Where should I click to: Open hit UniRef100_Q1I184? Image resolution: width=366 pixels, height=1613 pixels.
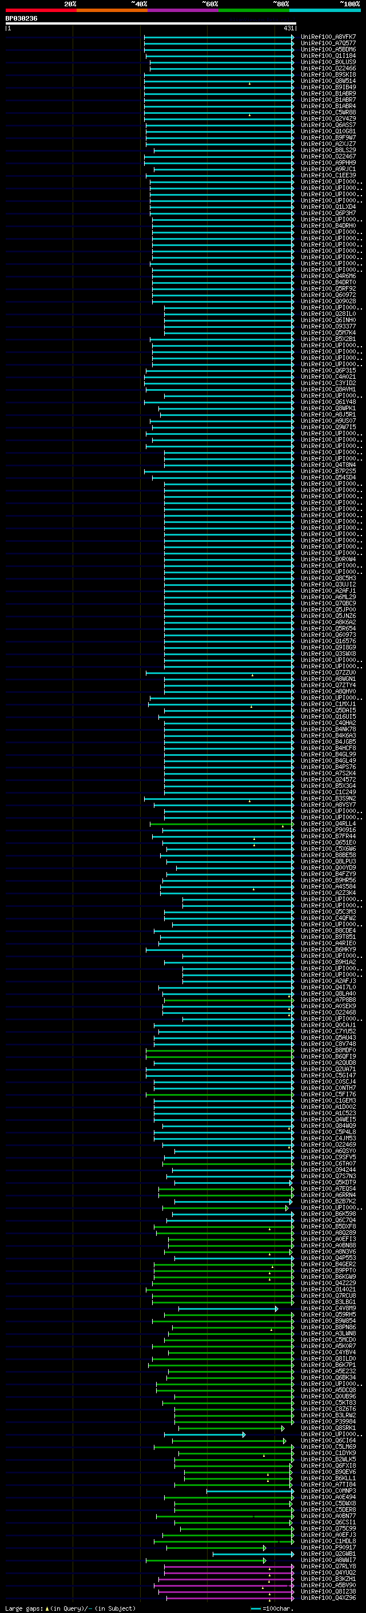(328, 56)
